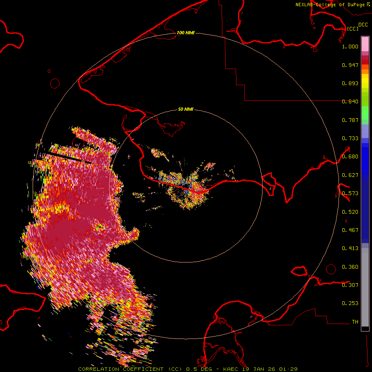Select the 0.840 scale value

[x=350, y=102]
